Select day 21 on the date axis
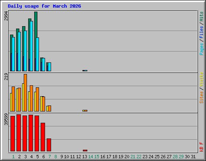The height and width of the screenshot is (161, 206). tap(133, 157)
